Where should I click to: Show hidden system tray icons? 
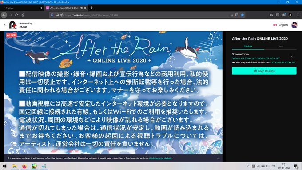(249, 166)
